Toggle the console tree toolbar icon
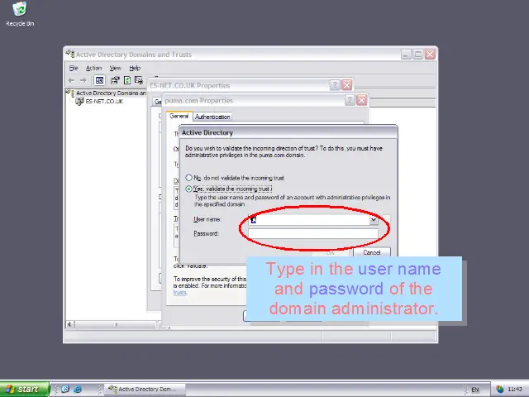The image size is (529, 397). coord(99,80)
